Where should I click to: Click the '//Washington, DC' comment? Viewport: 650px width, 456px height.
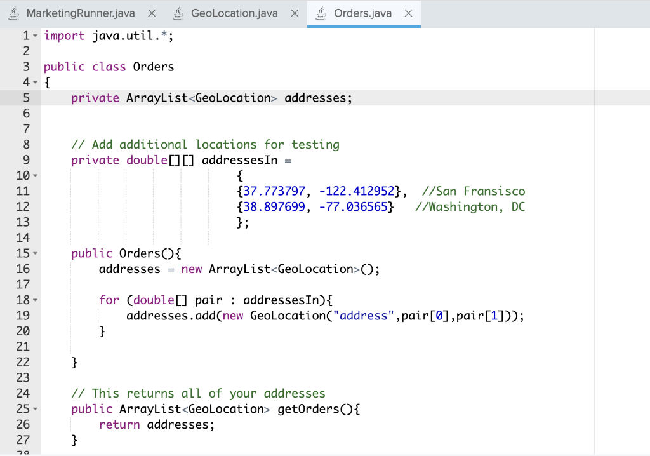click(470, 206)
